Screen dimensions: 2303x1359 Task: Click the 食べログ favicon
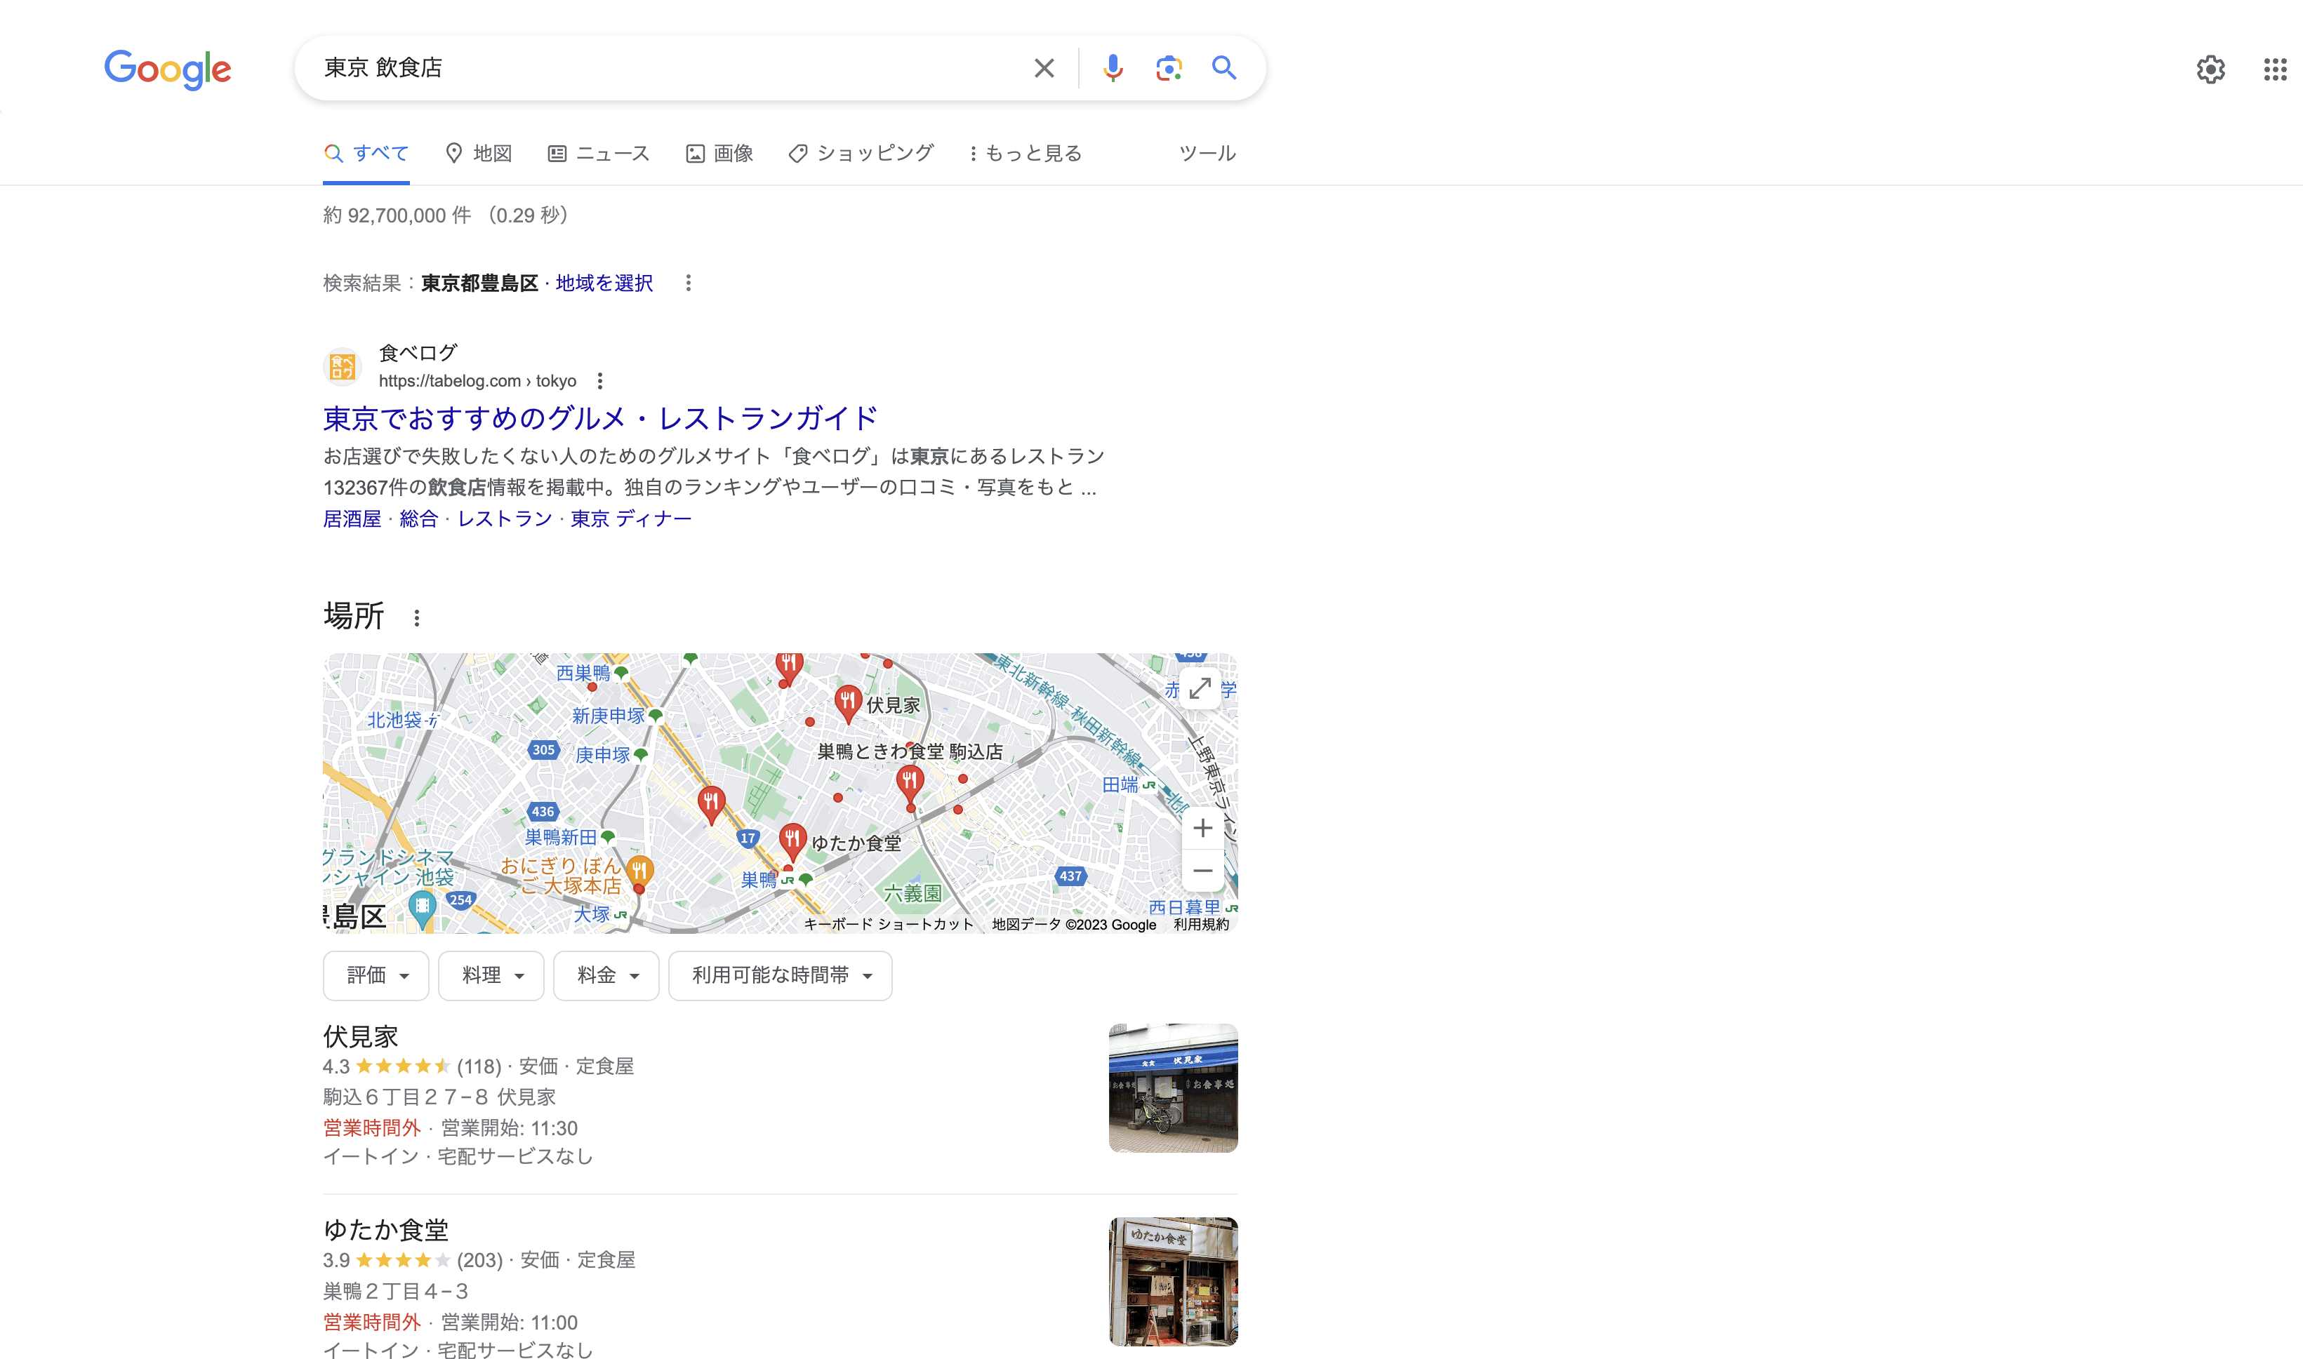(x=343, y=367)
